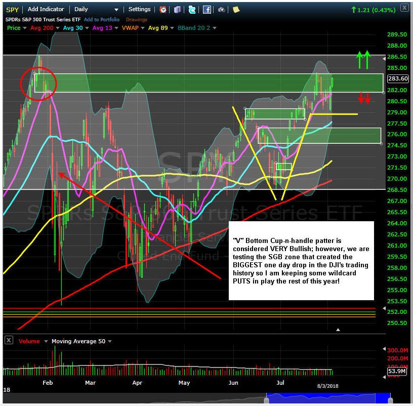The width and height of the screenshot is (413, 406).
Task: Click the SPY ticker symbol
Action: tap(12, 10)
